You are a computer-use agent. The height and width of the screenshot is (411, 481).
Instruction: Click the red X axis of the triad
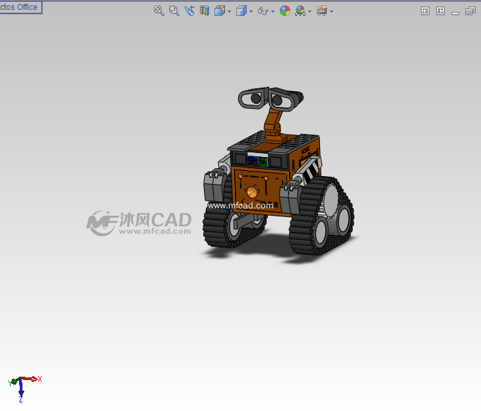pos(31,379)
